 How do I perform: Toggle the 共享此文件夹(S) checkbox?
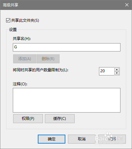point(8,20)
